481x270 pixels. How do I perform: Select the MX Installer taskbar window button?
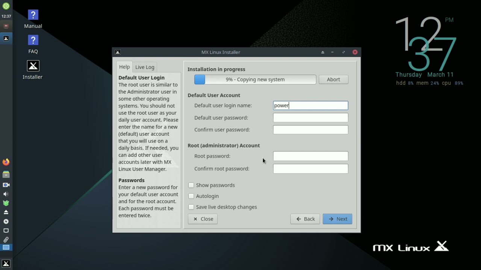click(6, 38)
